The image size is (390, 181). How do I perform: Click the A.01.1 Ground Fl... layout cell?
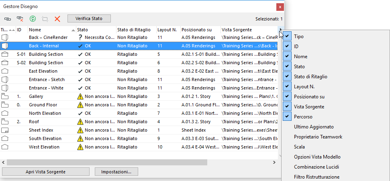tap(200, 105)
